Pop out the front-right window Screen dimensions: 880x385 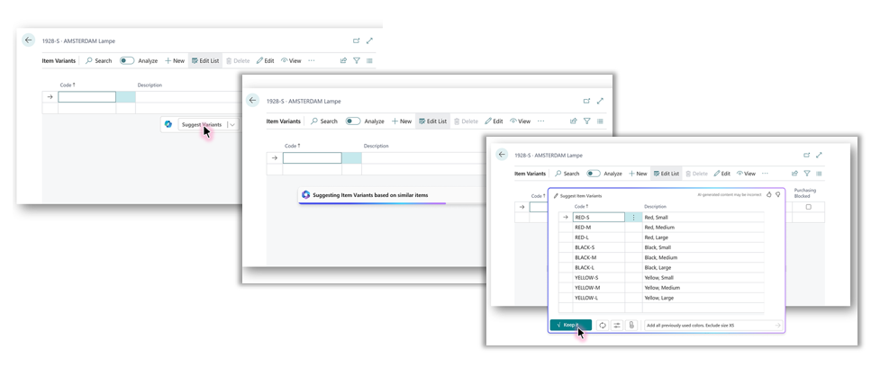(x=806, y=156)
